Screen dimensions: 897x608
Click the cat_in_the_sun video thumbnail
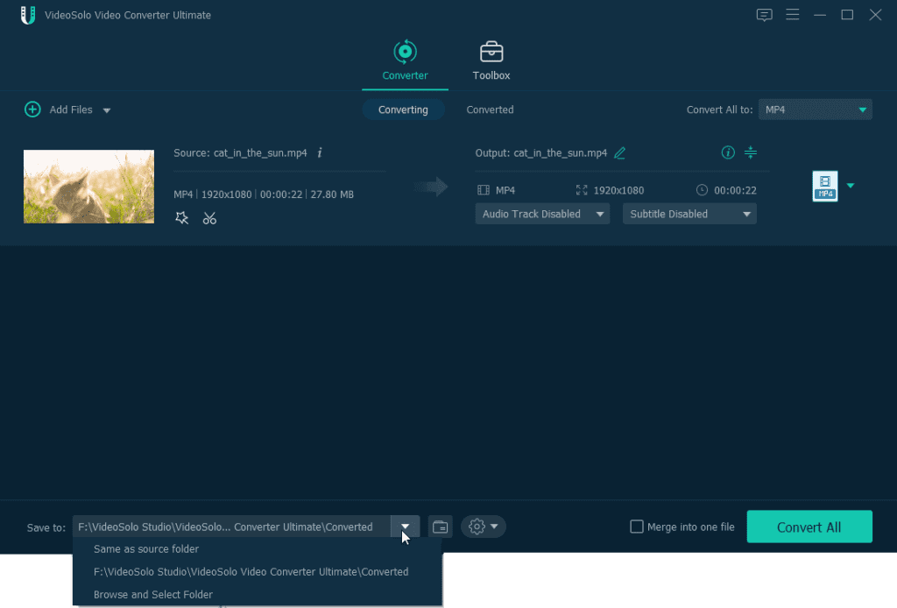(88, 187)
